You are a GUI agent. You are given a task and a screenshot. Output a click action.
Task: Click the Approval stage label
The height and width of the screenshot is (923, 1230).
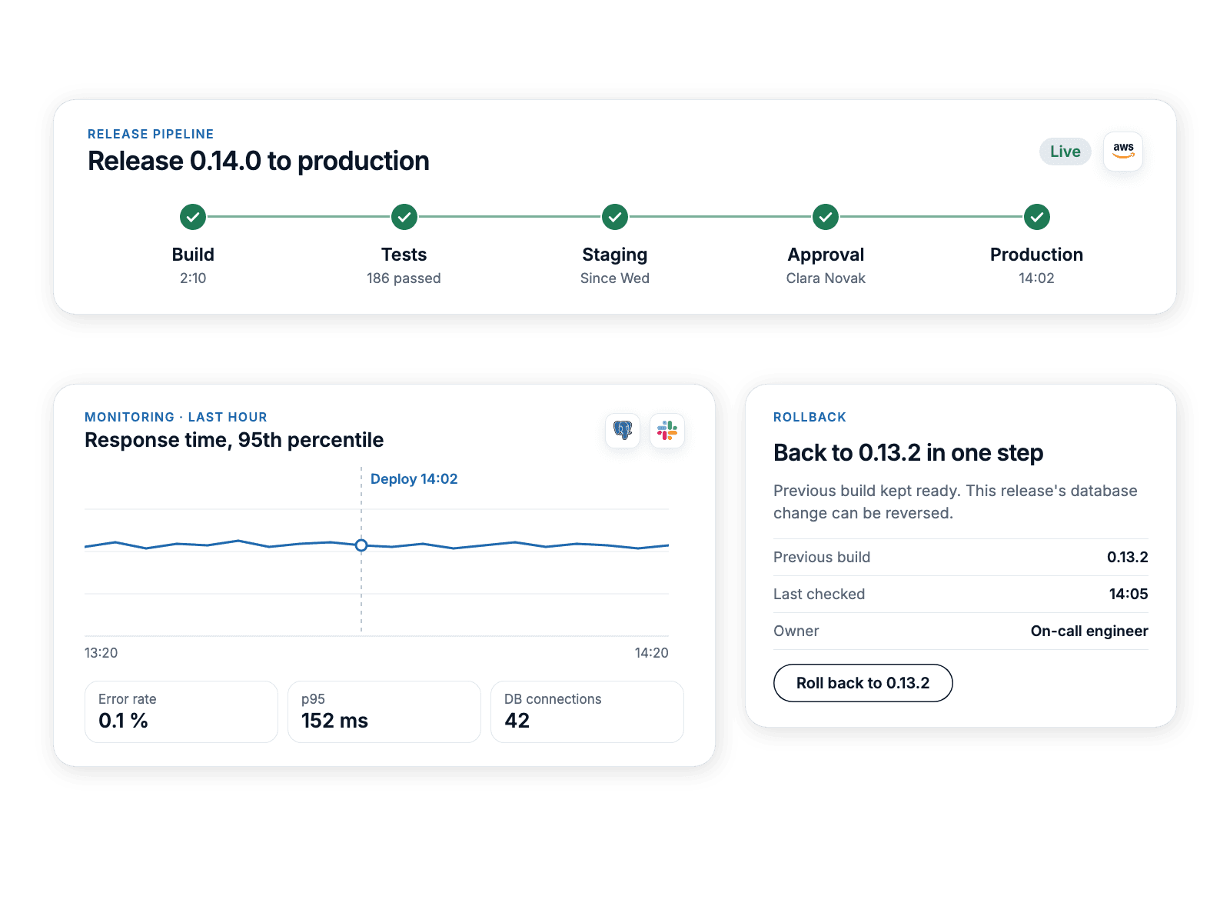coord(826,255)
